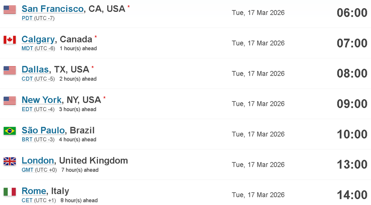
Task: Click the 13:00 London time
Action: pos(352,165)
